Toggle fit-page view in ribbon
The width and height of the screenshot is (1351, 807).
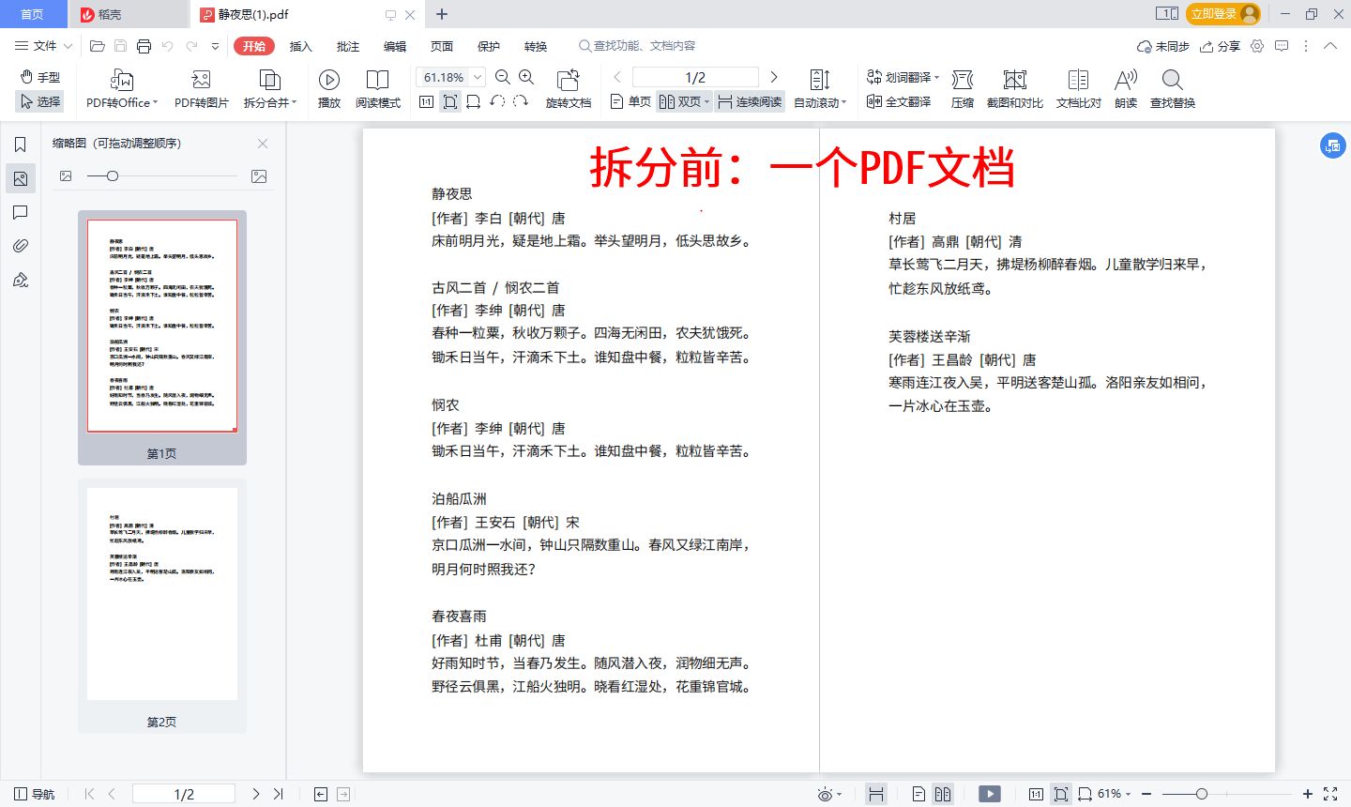(x=450, y=101)
